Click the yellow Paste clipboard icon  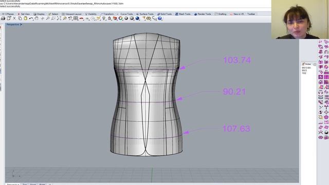25,18
